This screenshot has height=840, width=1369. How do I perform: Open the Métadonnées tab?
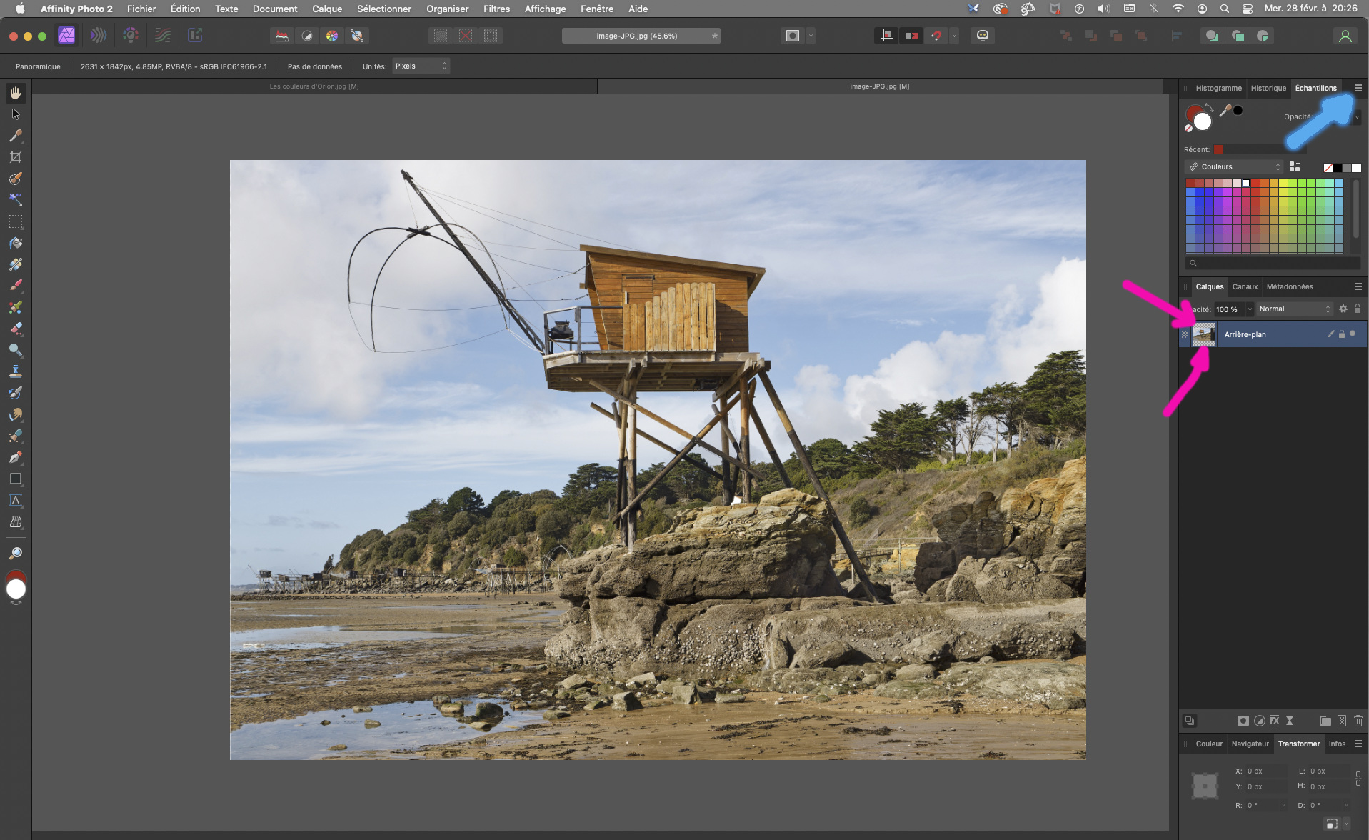(1290, 286)
